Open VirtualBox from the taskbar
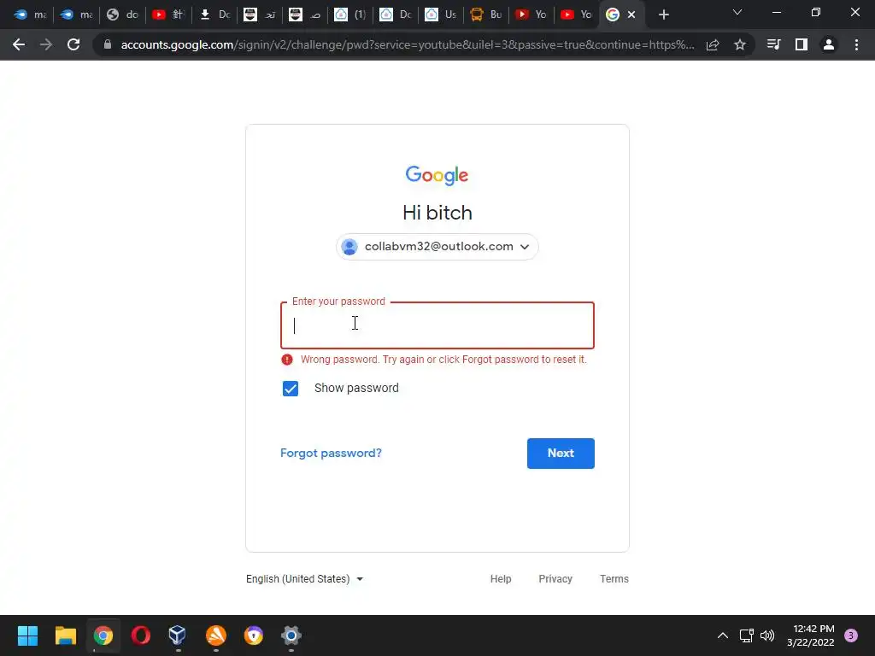This screenshot has width=875, height=656. point(178,635)
